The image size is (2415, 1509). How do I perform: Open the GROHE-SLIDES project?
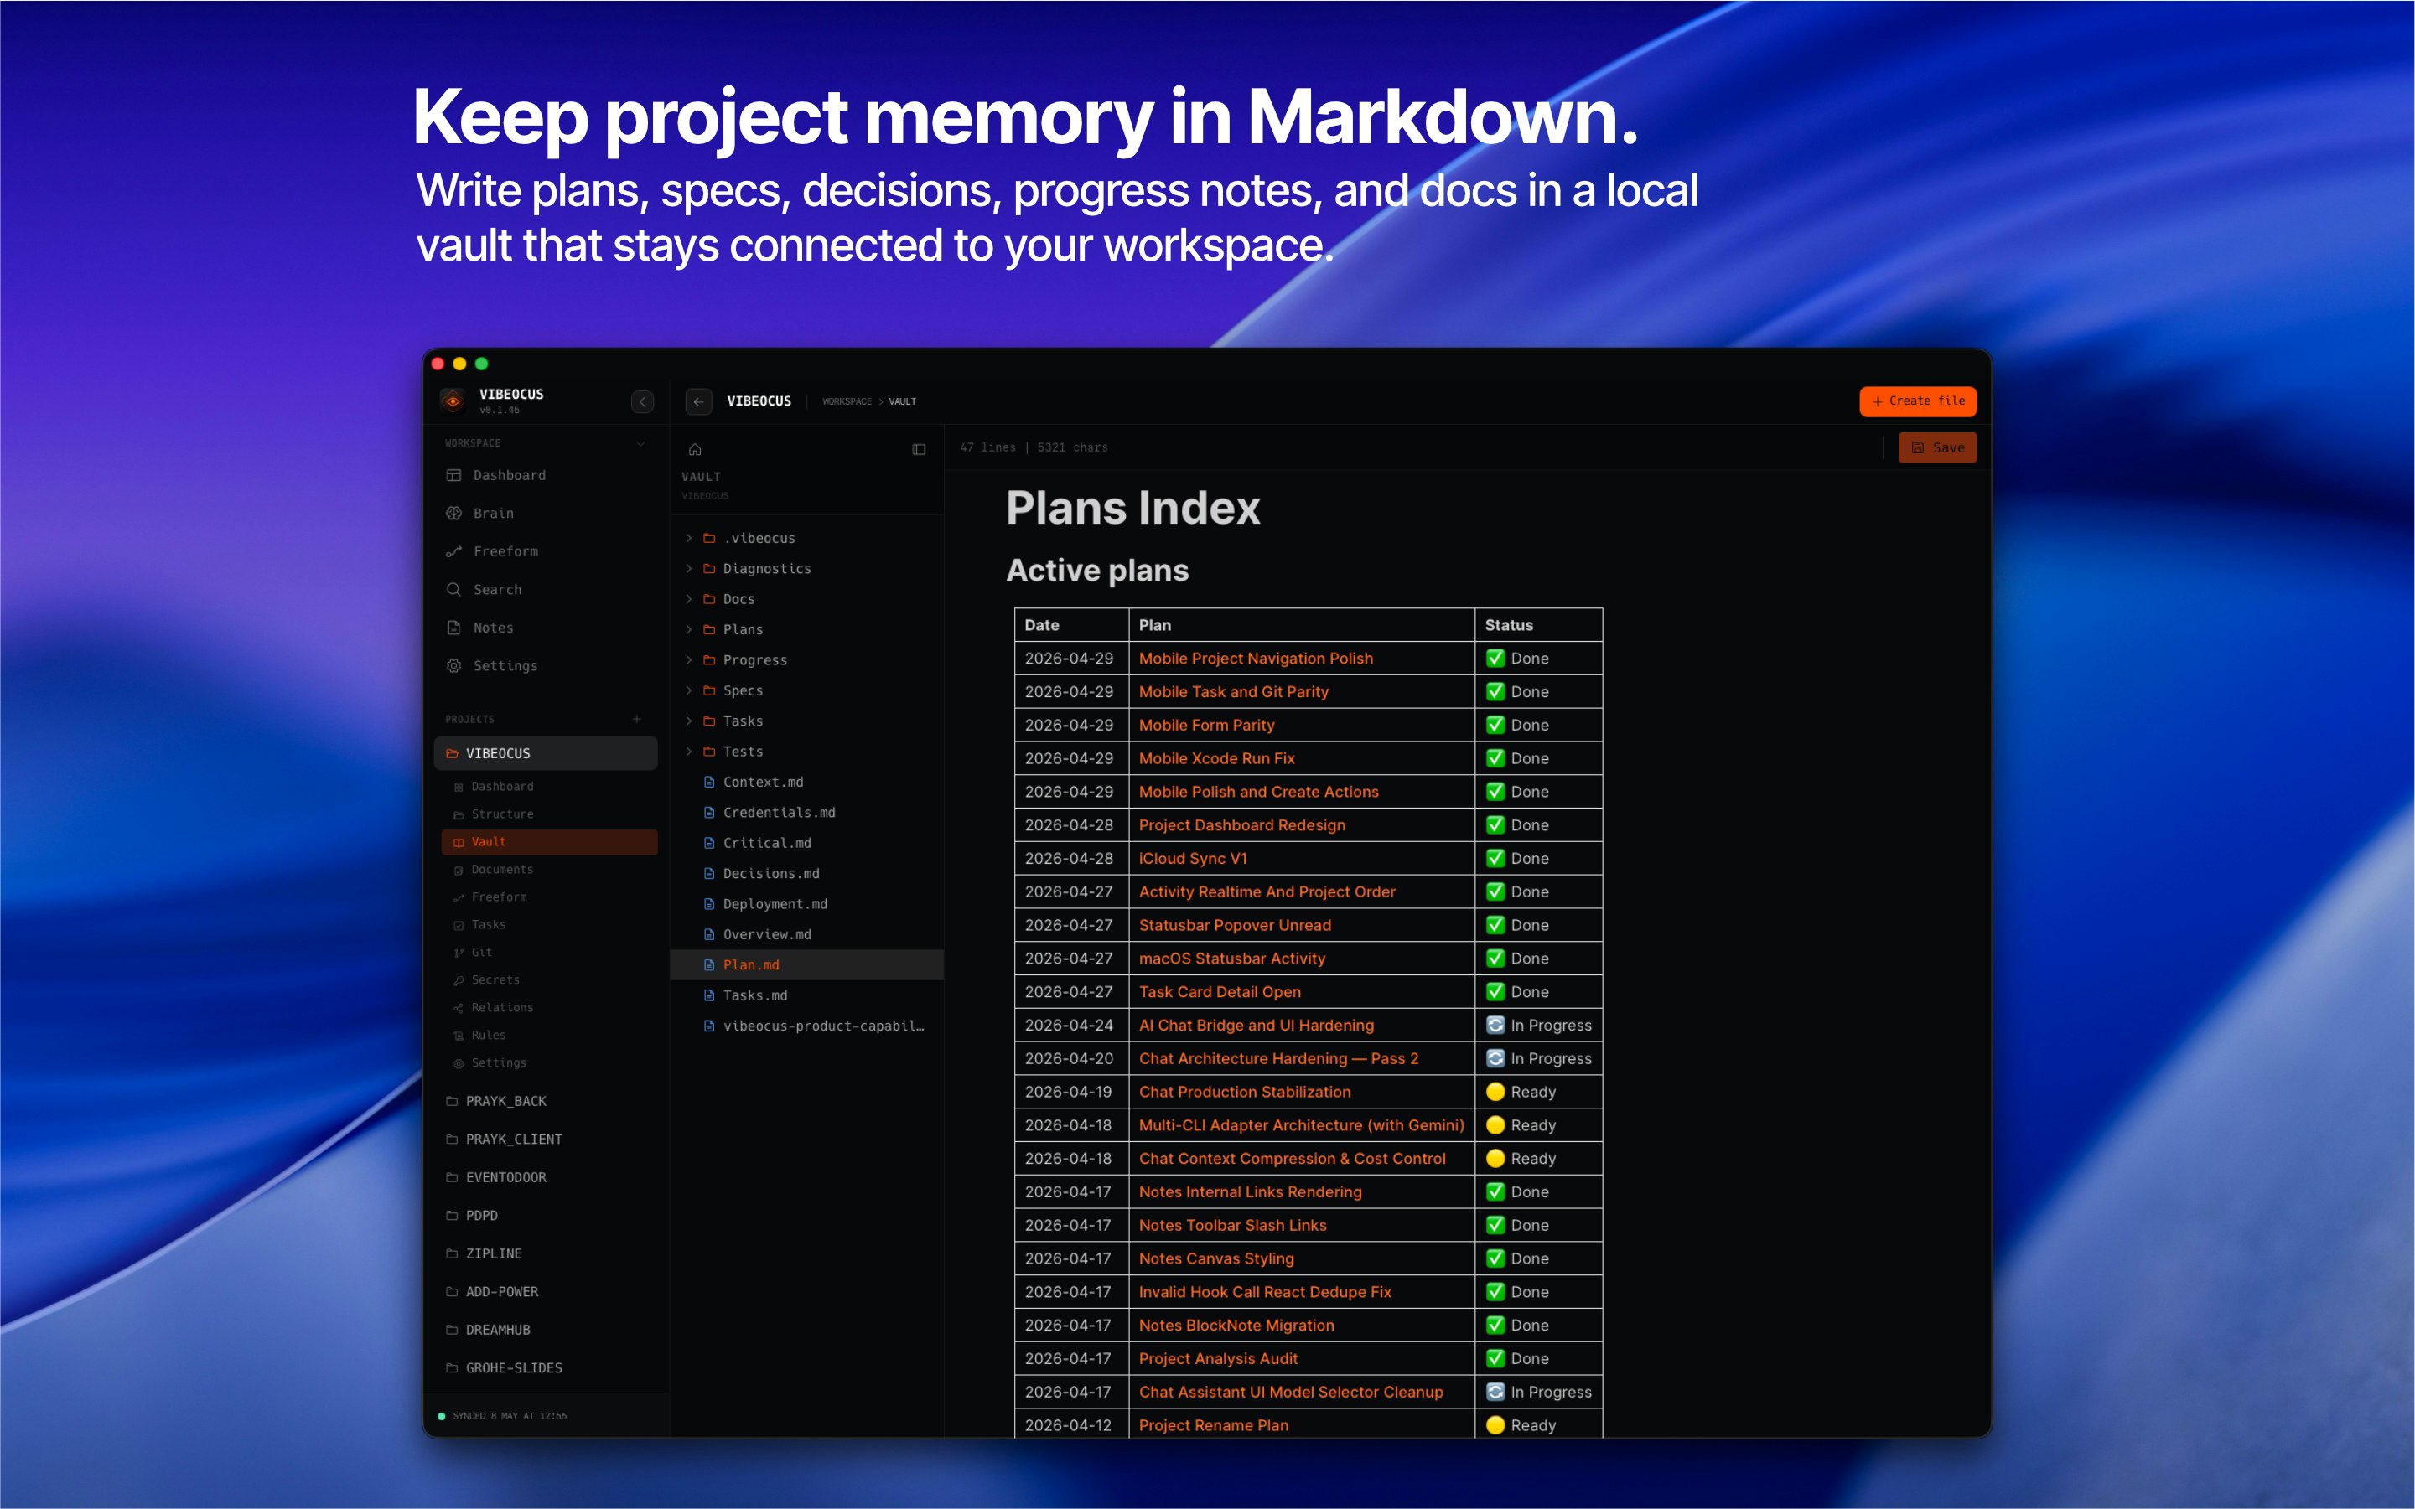coord(546,1368)
